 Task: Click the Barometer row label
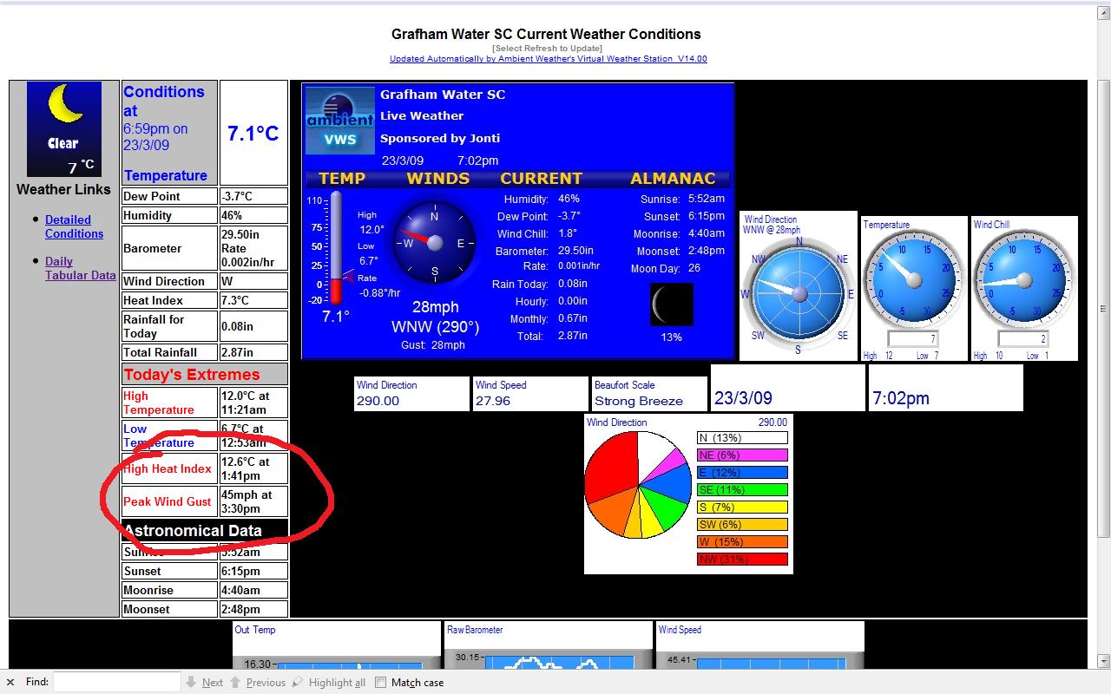(152, 248)
